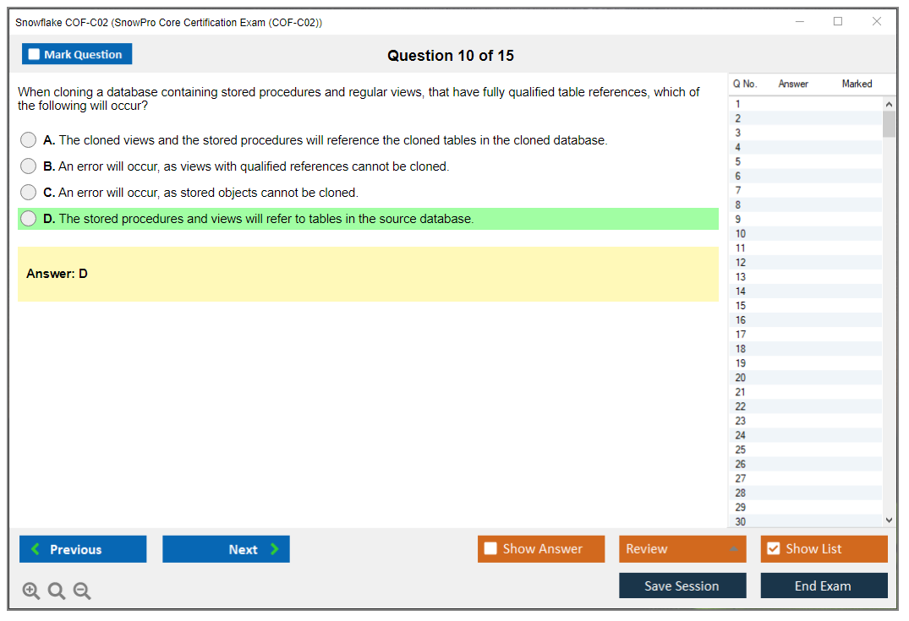Viewport: 909px width, 621px height.
Task: Click the End Exam button
Action: click(823, 586)
